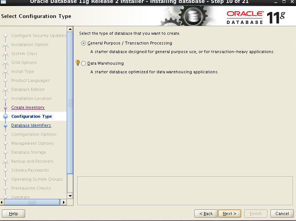The height and width of the screenshot is (221, 296).
Task: Click the Operating System Groups step
Action: [x=37, y=179]
